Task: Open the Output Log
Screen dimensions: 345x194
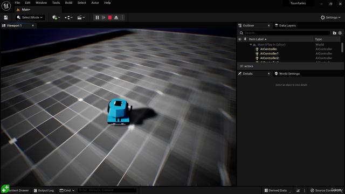Action: (x=44, y=190)
